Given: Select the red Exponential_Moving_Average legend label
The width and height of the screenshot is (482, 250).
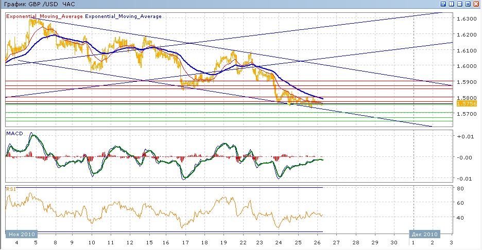Looking at the screenshot, I should click(x=45, y=16).
